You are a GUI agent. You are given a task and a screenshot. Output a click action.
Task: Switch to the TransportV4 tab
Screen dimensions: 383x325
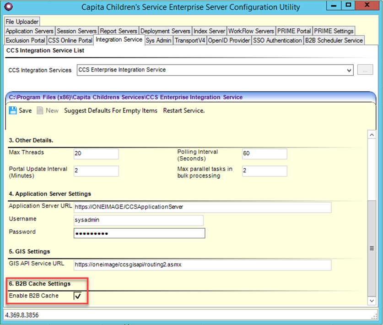click(190, 40)
